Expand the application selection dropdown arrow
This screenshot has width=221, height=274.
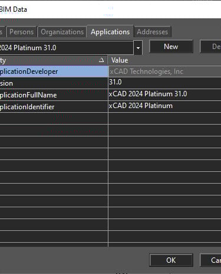click(138, 48)
